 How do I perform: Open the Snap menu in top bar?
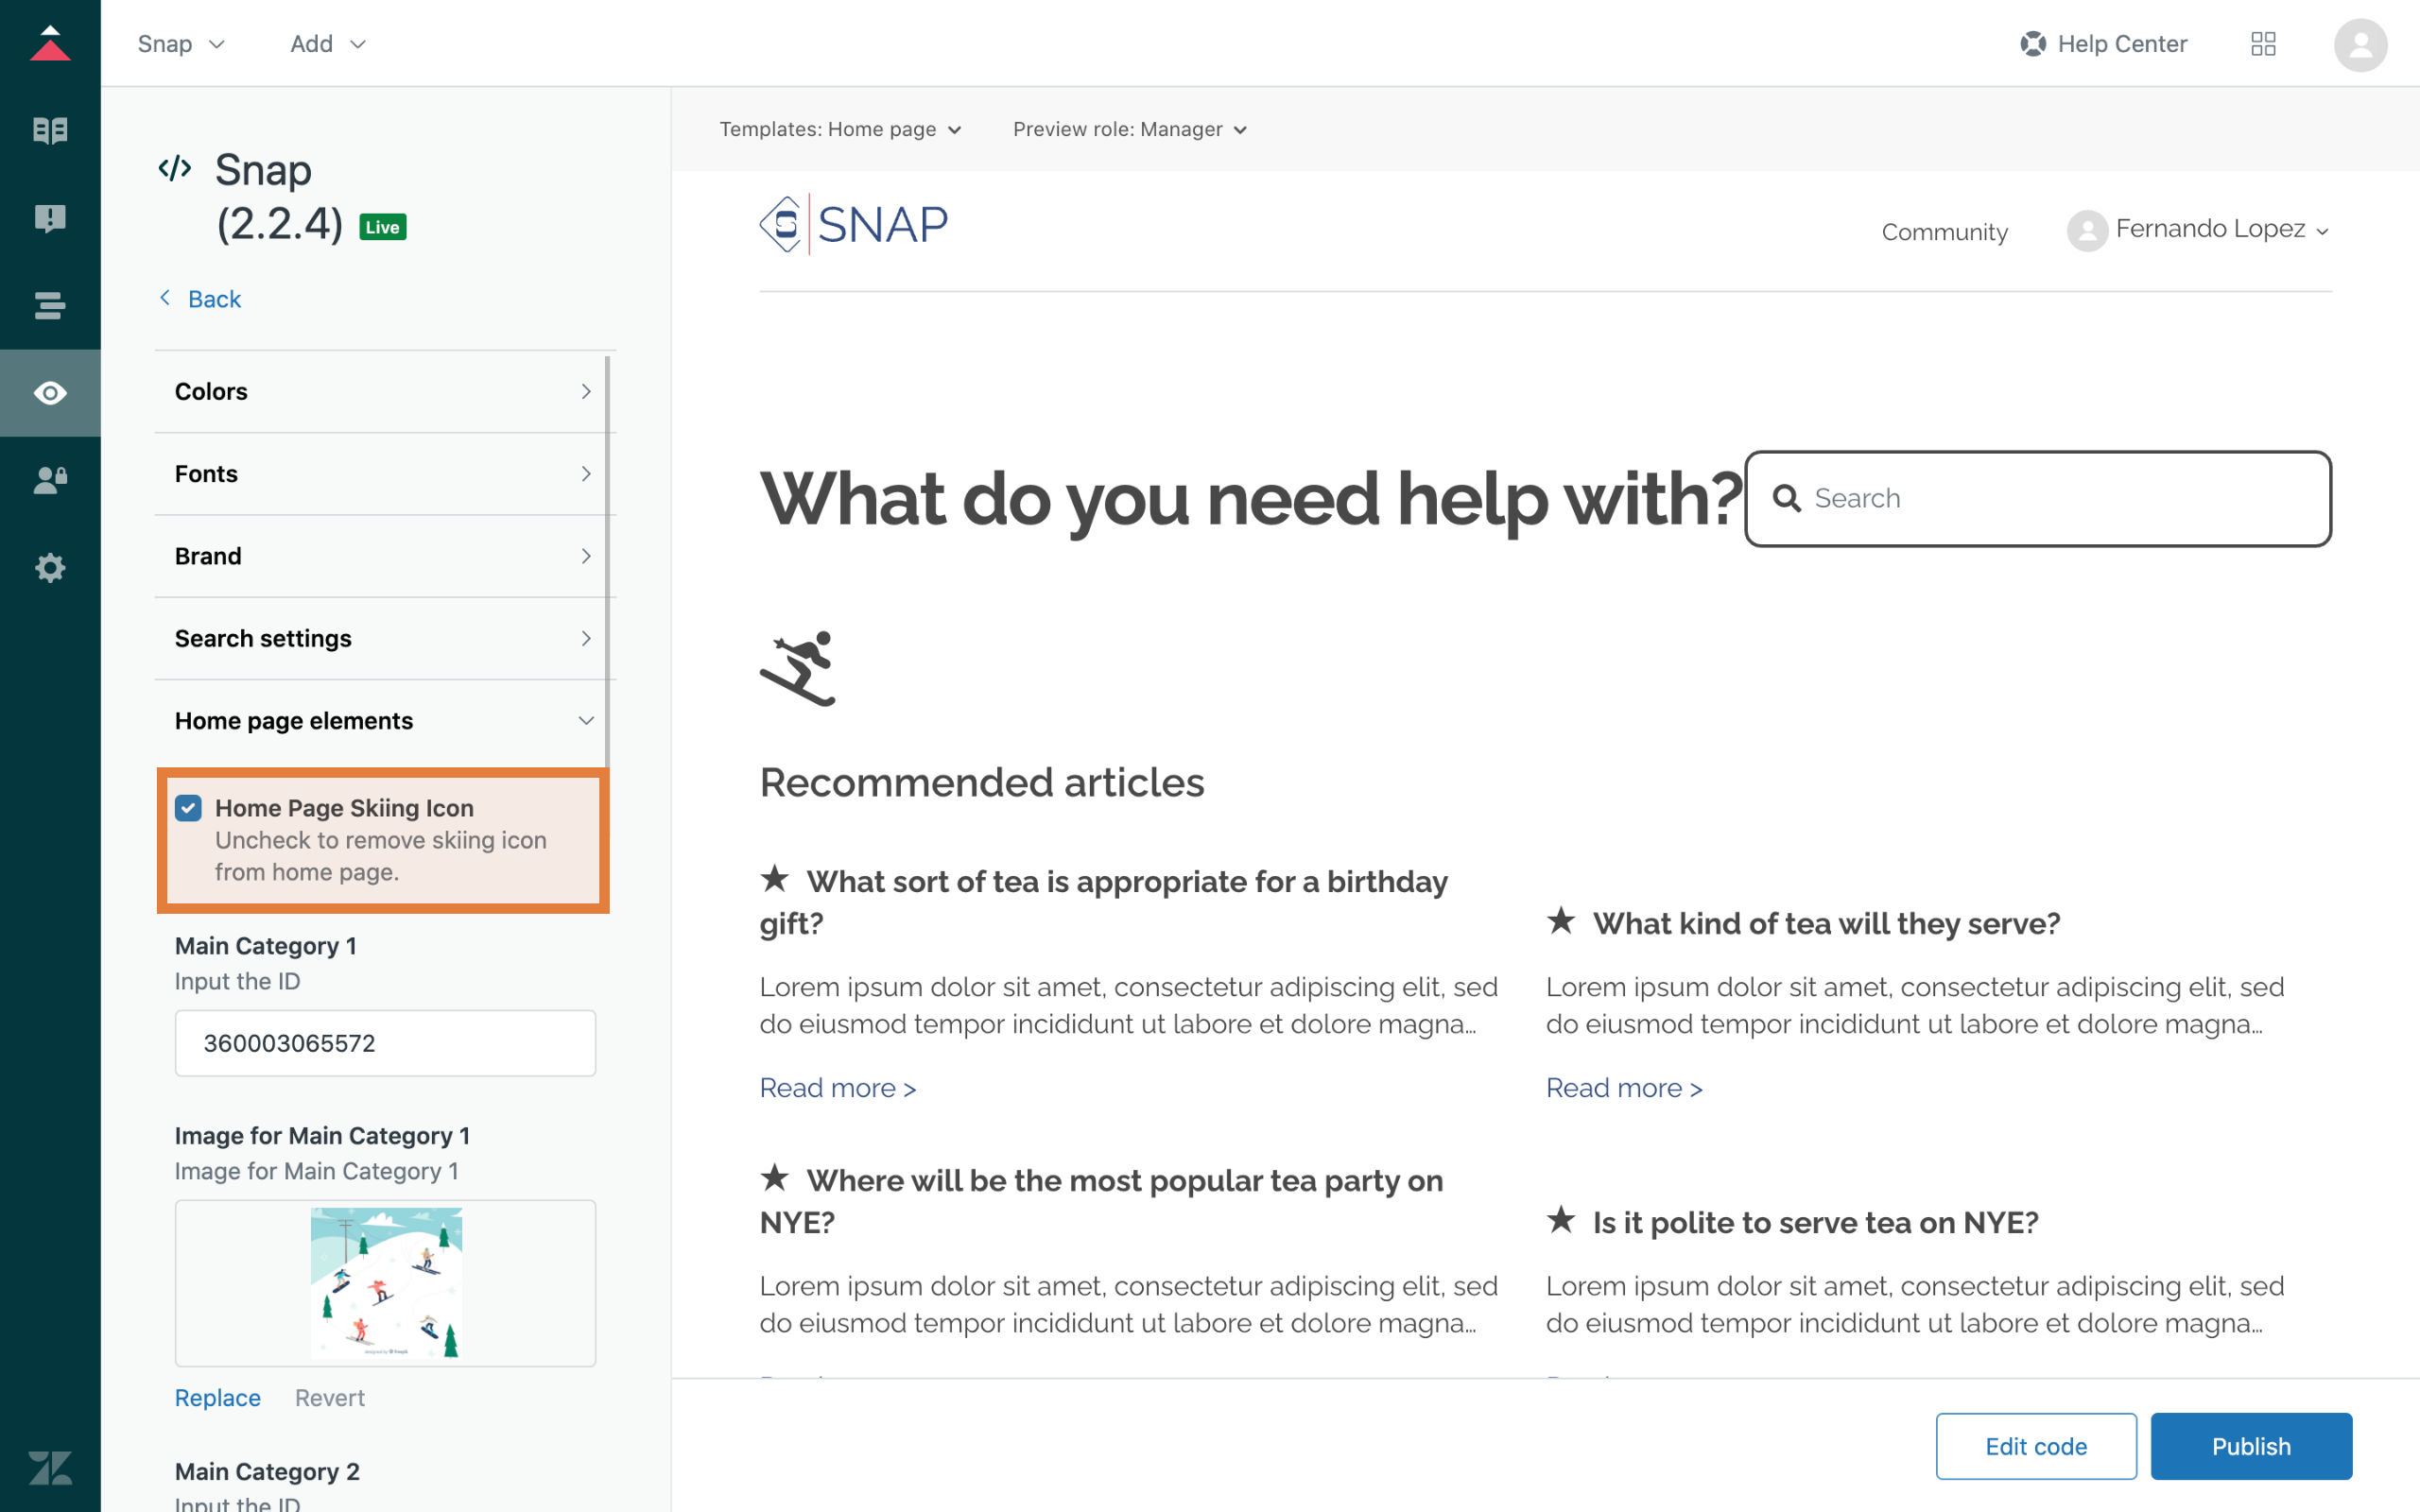click(x=181, y=44)
